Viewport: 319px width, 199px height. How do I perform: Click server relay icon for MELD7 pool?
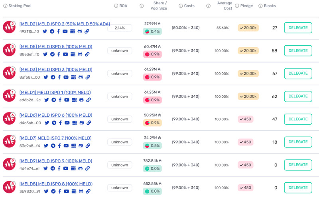74,146
